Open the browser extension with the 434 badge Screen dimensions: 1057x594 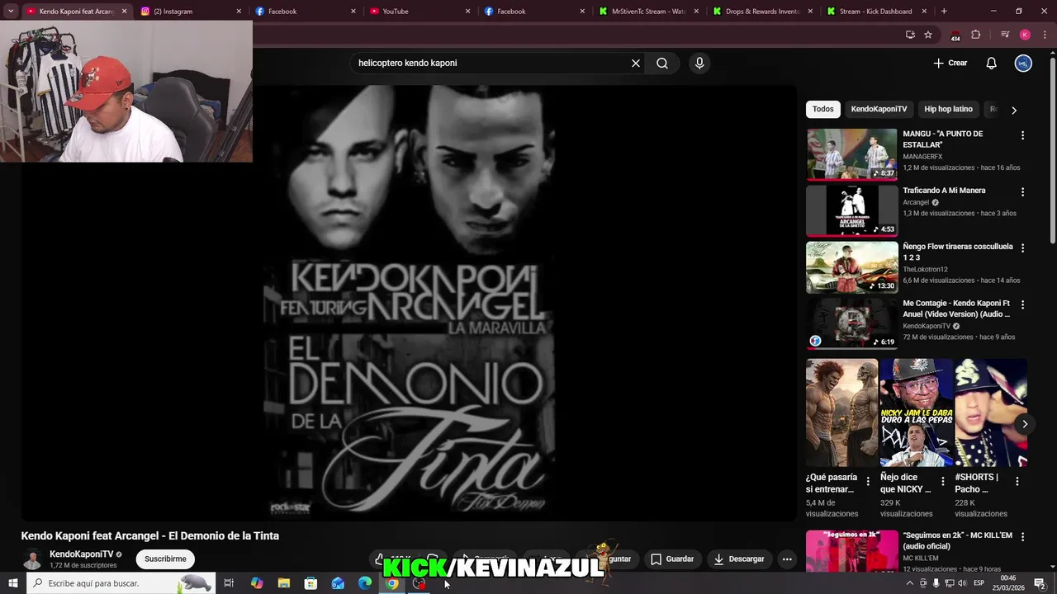click(x=955, y=35)
